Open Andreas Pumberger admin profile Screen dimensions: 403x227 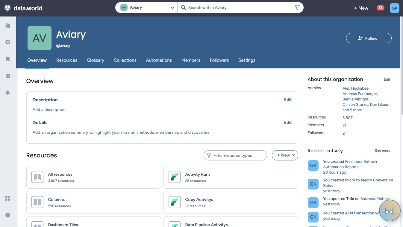pos(360,94)
